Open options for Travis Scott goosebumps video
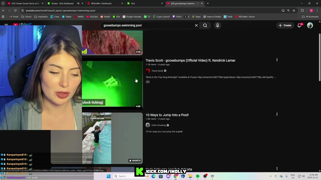This screenshot has height=180, width=321. (x=277, y=60)
